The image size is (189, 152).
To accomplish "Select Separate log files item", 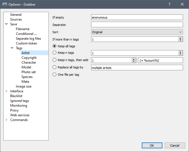I will (x=29, y=39).
